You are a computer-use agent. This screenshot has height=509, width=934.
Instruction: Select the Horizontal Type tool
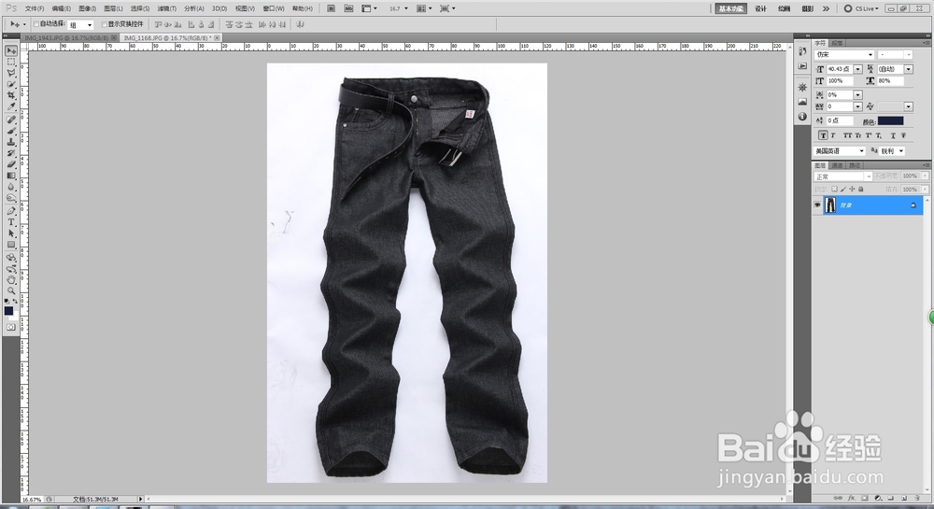tap(10, 222)
